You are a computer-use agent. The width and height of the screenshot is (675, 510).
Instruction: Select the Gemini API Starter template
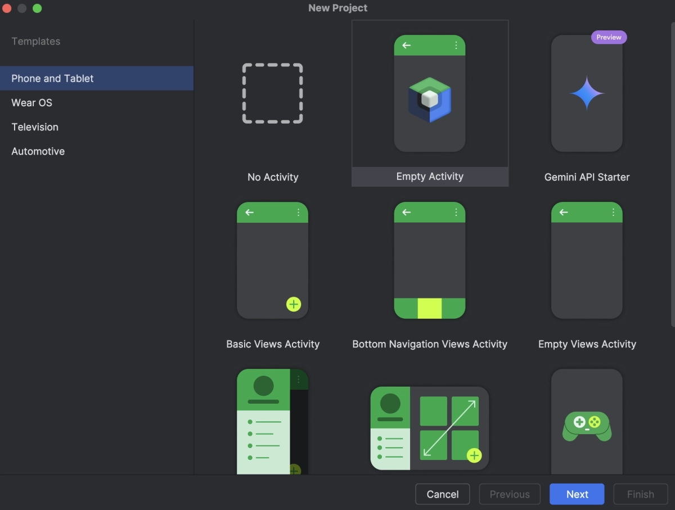(x=587, y=93)
